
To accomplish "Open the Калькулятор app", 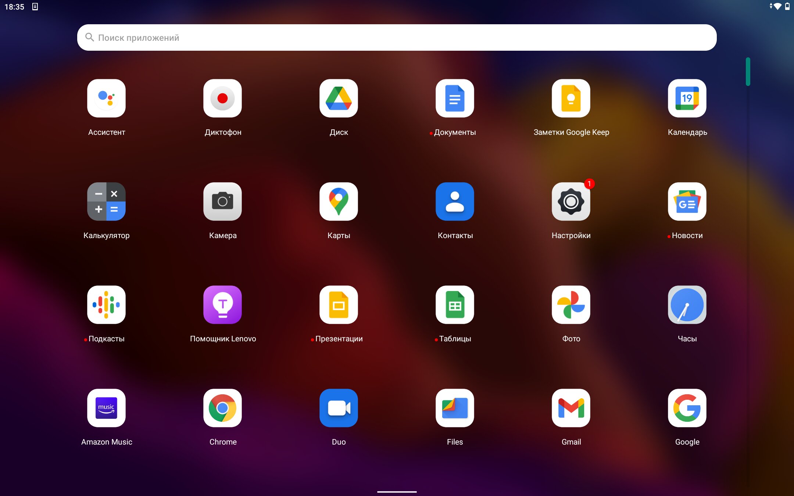I will click(106, 202).
